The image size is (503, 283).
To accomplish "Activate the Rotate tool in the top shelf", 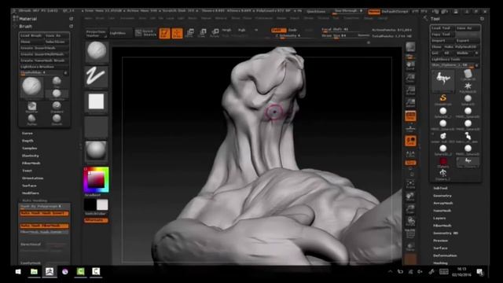I will [215, 33].
